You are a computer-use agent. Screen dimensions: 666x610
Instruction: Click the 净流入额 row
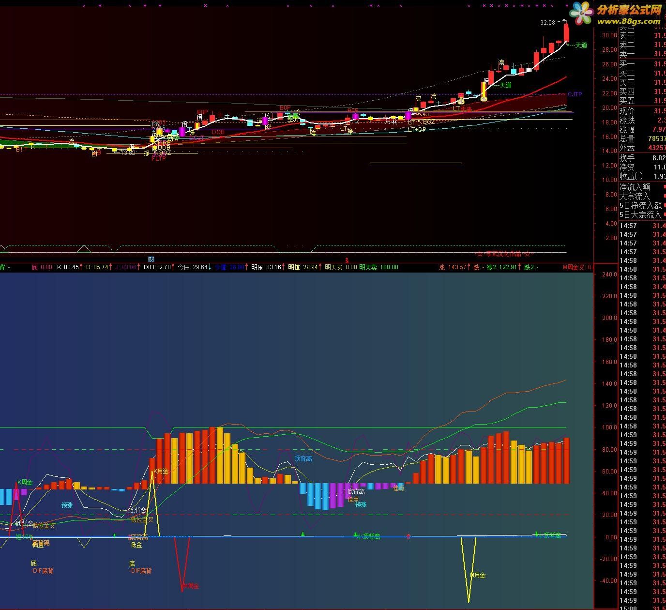coord(642,187)
